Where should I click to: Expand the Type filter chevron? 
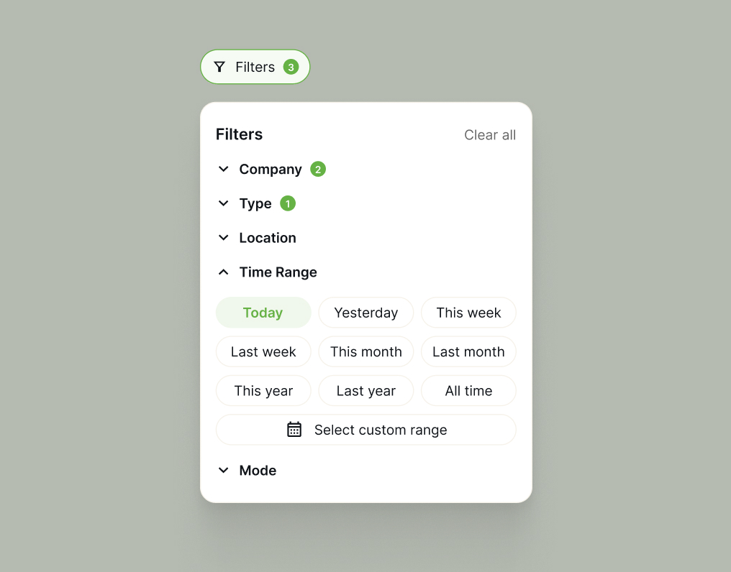pyautogui.click(x=224, y=203)
